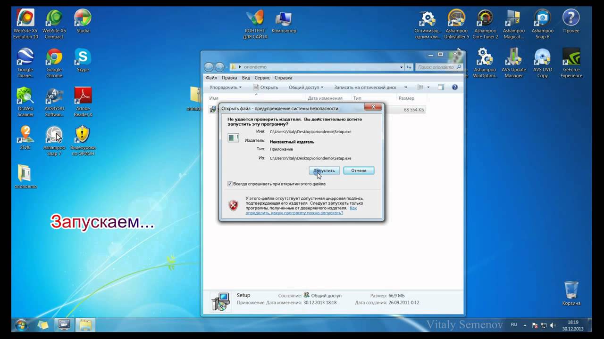The height and width of the screenshot is (339, 604).
Task: Click the Explorer forward navigation button
Action: tap(220, 67)
